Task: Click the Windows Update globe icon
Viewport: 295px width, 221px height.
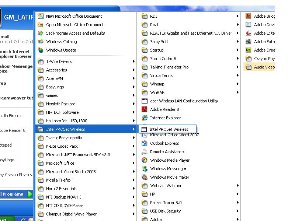Action: click(41, 50)
